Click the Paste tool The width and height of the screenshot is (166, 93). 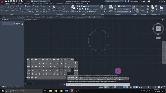[152, 8]
